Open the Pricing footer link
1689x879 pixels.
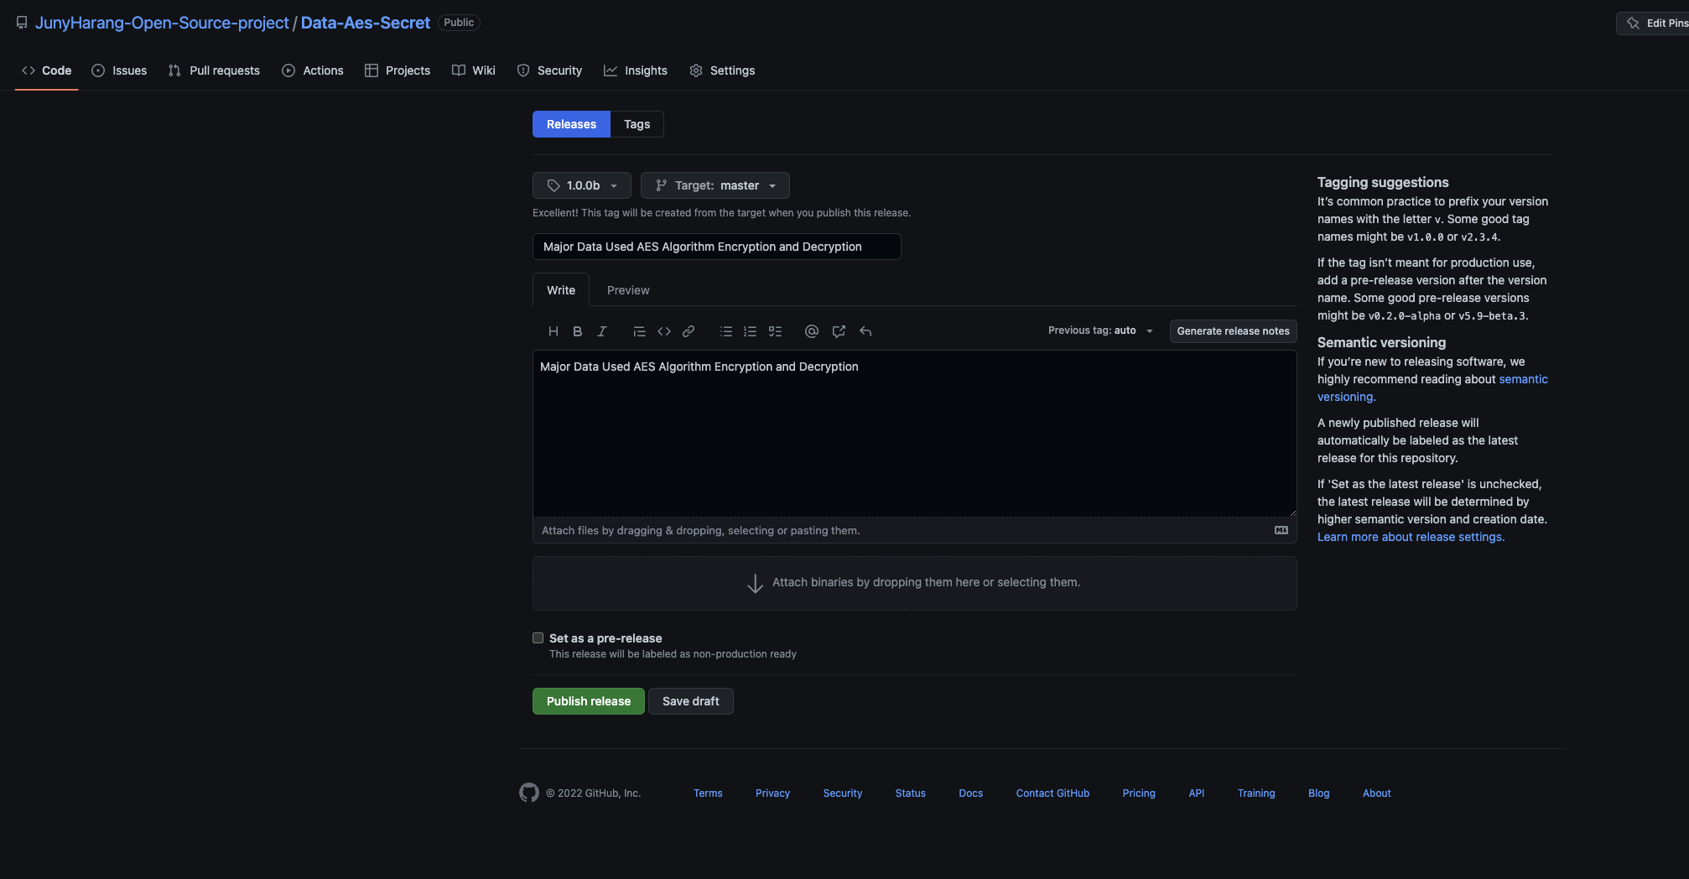point(1139,793)
